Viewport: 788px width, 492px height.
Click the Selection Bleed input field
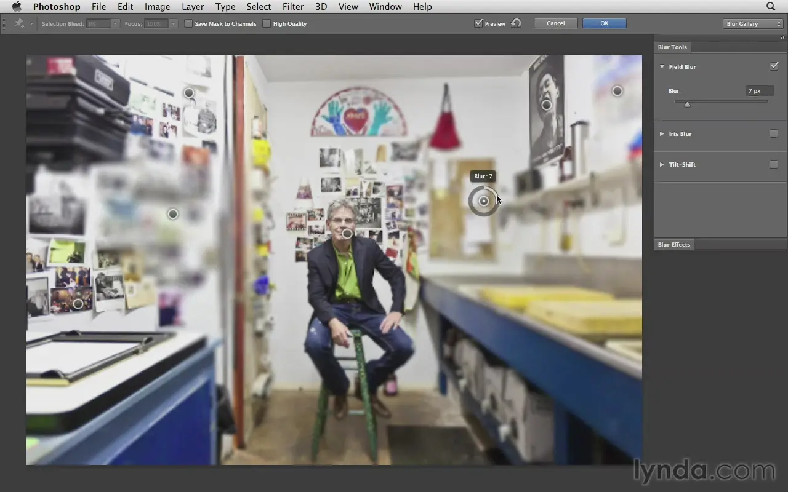(98, 23)
